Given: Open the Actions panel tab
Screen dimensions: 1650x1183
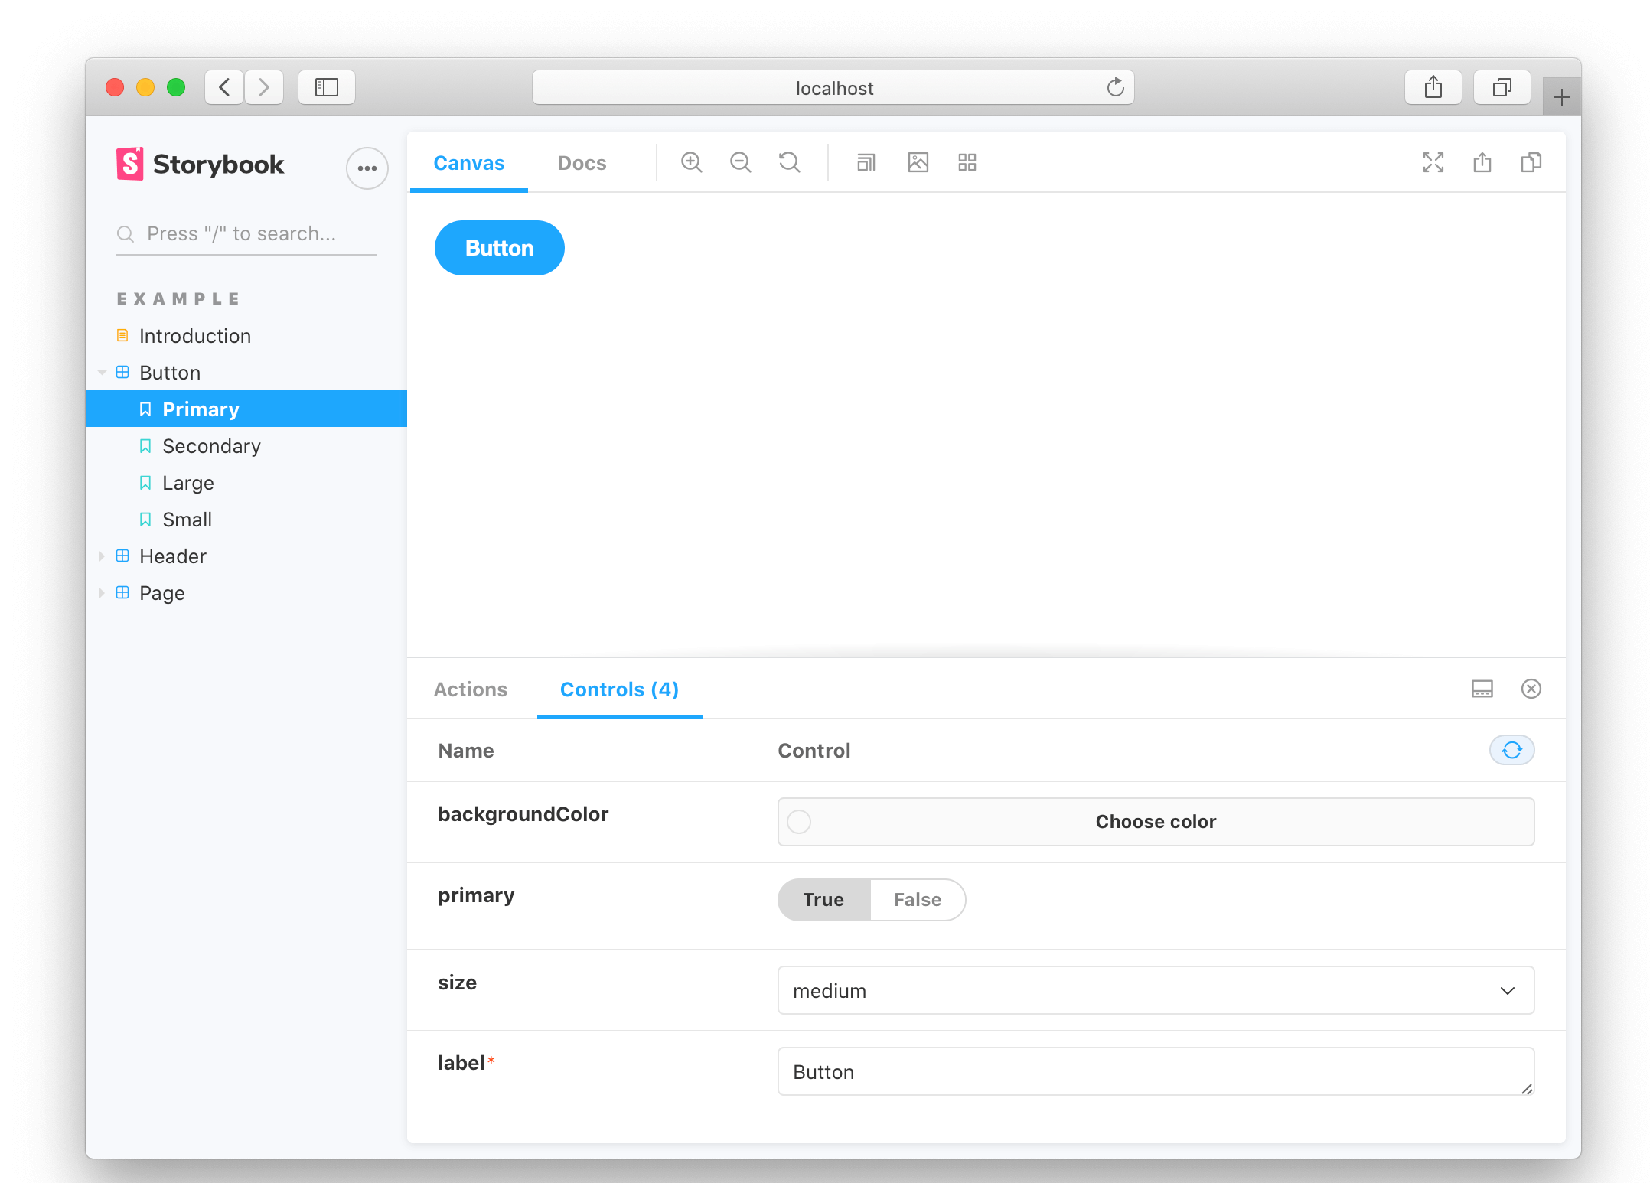Looking at the screenshot, I should (470, 689).
